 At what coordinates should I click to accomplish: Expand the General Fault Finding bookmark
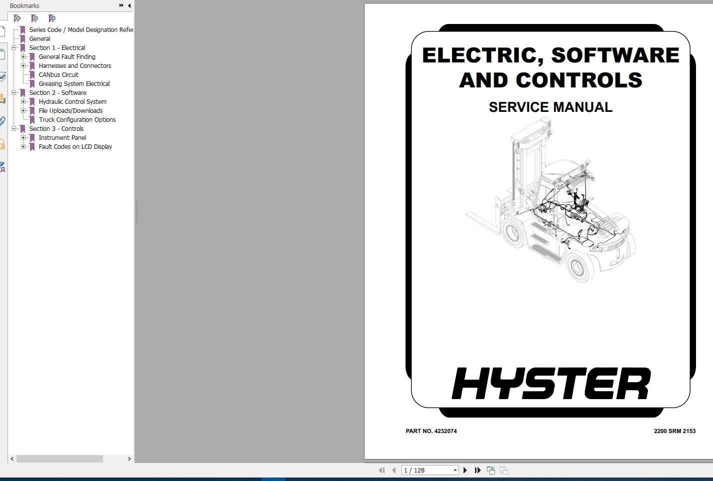point(23,57)
